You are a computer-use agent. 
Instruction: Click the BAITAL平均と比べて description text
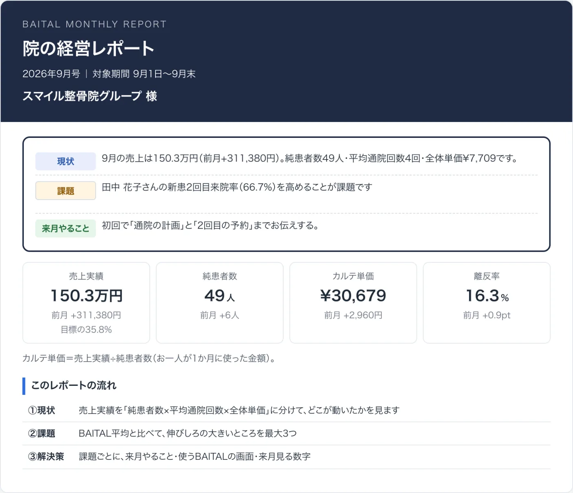click(x=187, y=433)
